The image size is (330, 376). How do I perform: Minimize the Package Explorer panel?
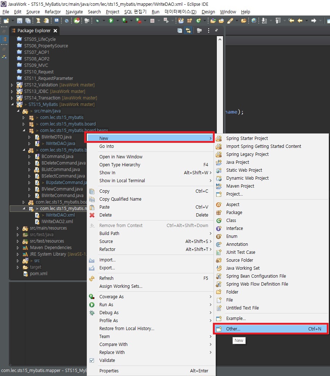(217, 30)
